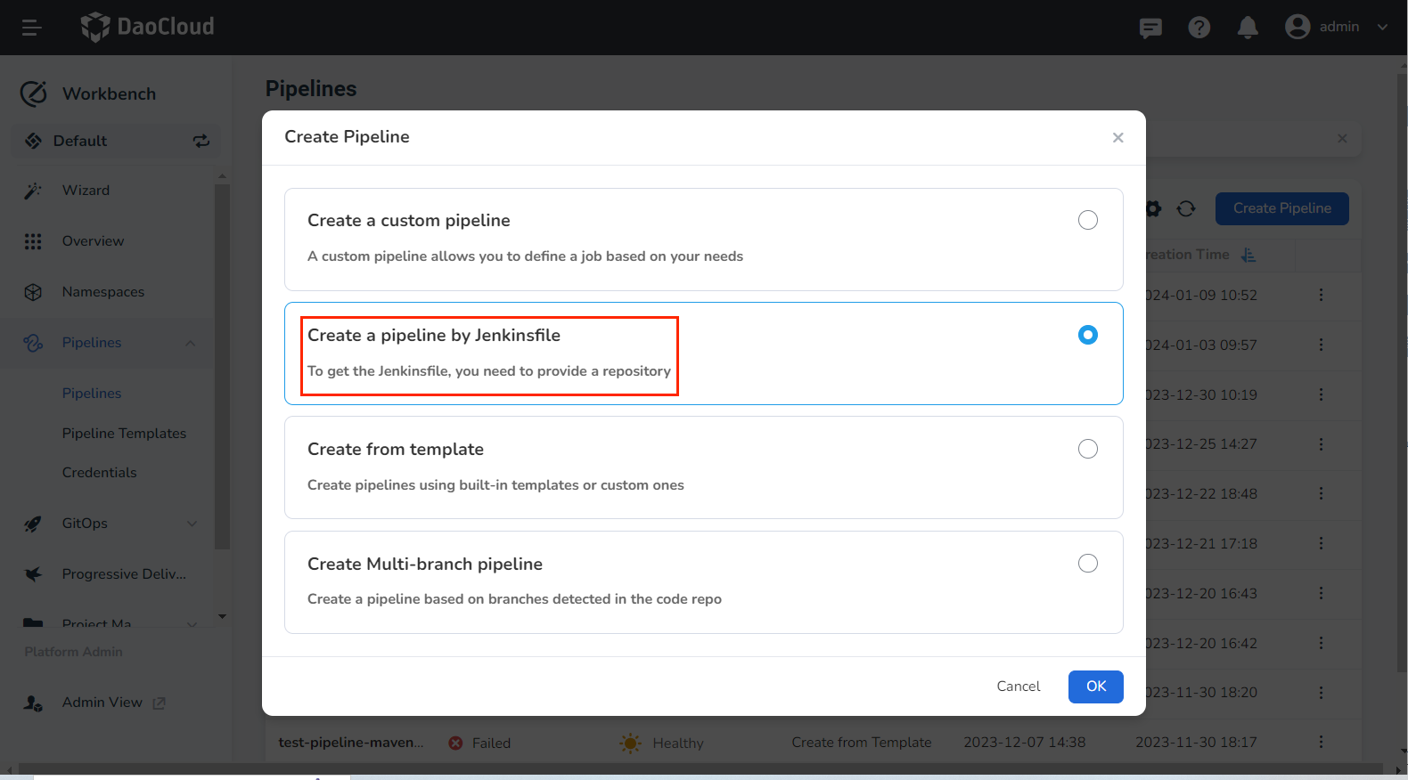
Task: Open the messages chat icon
Action: click(1150, 28)
